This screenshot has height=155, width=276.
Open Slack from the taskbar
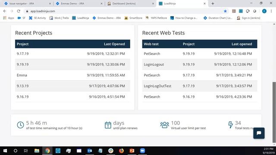(111, 151)
